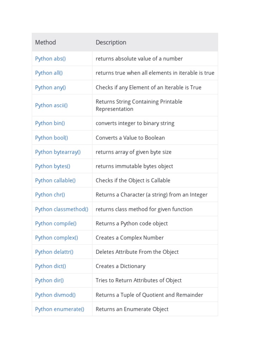
Task: Click the Python any() link
Action: pos(50,87)
